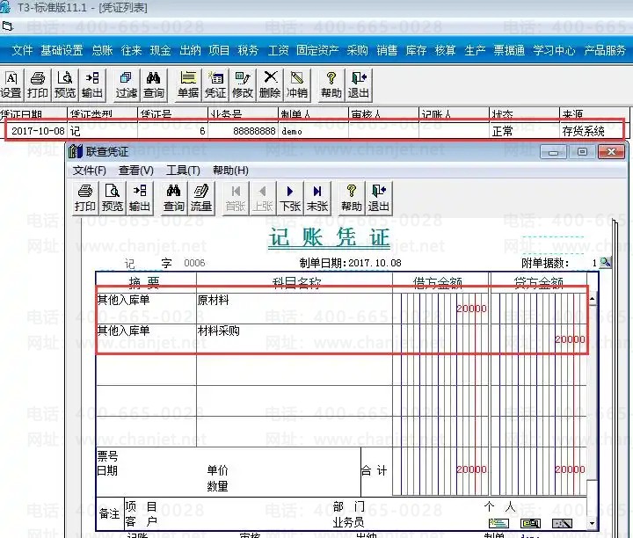Open the 学习中心 menu
This screenshot has width=633, height=538.
pos(554,50)
